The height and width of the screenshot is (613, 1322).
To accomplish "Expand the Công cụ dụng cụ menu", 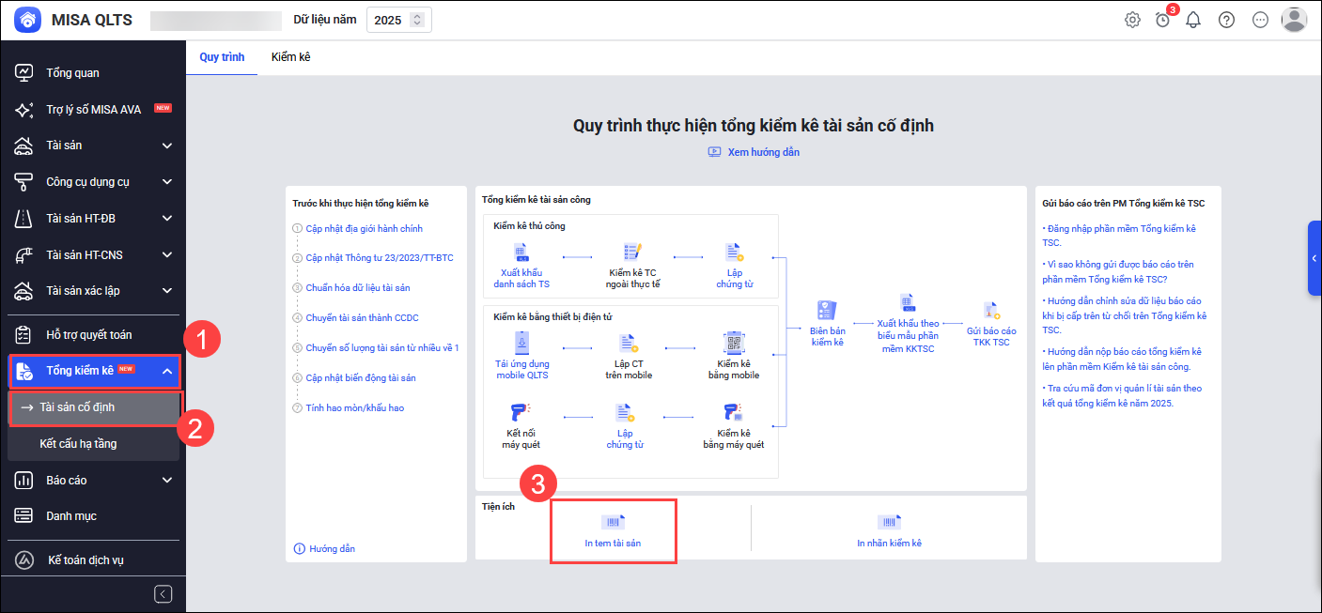I will click(x=167, y=182).
